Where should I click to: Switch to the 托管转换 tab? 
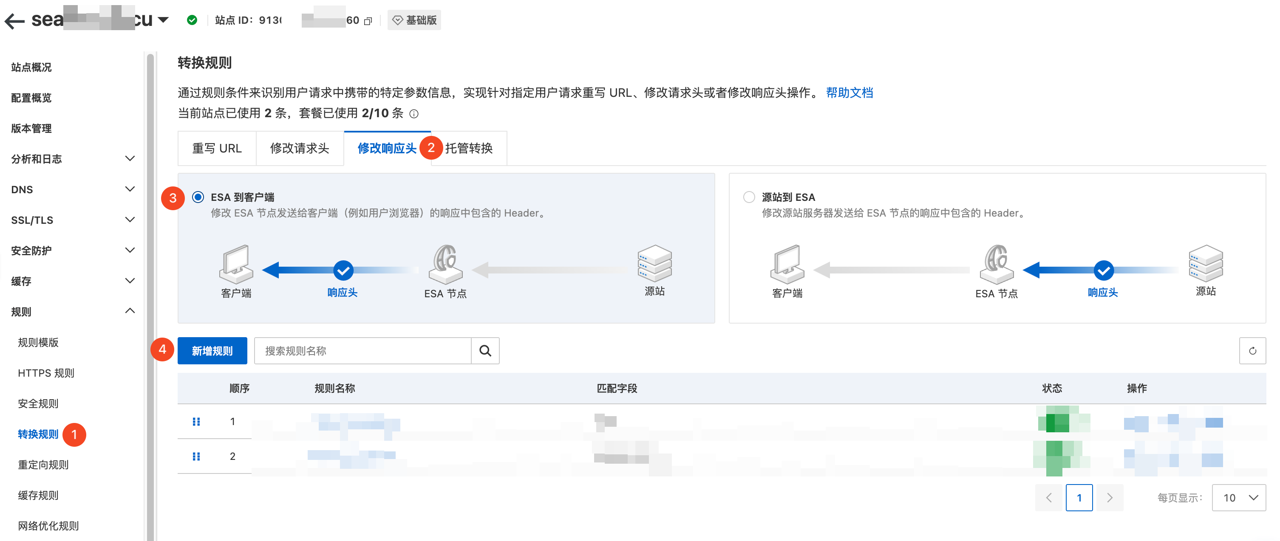[469, 148]
